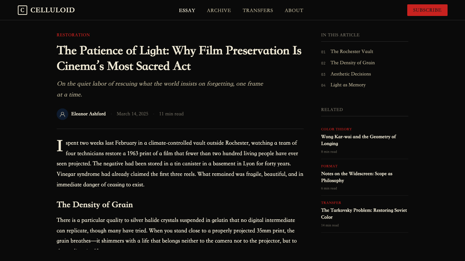465x261 pixels.
Task: Click the Format category label
Action: tap(329, 166)
